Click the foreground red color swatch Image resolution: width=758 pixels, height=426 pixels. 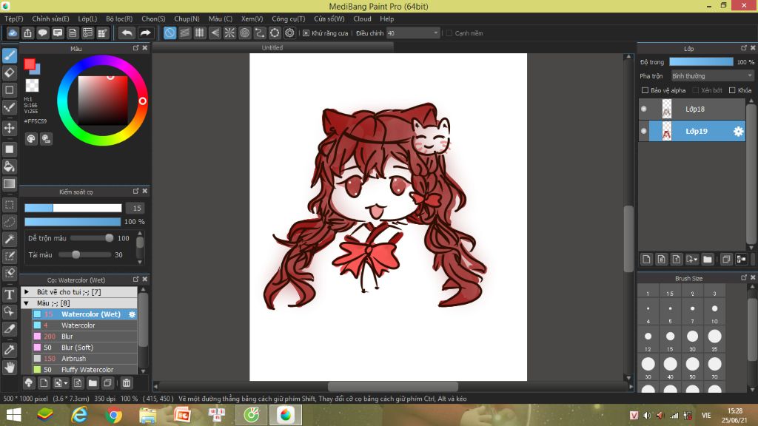click(x=30, y=64)
